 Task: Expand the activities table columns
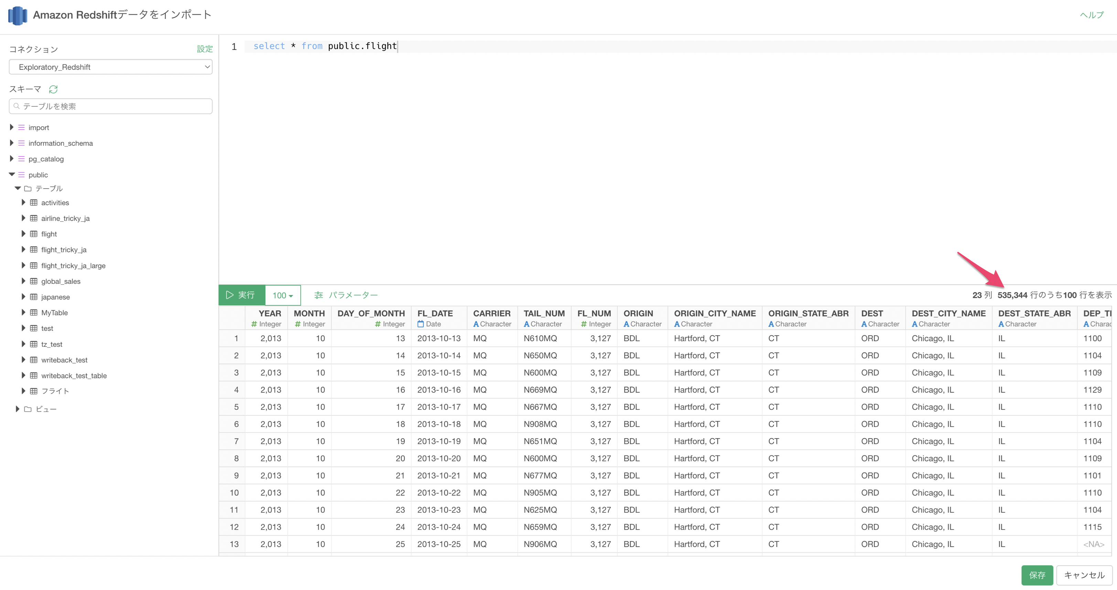(23, 202)
